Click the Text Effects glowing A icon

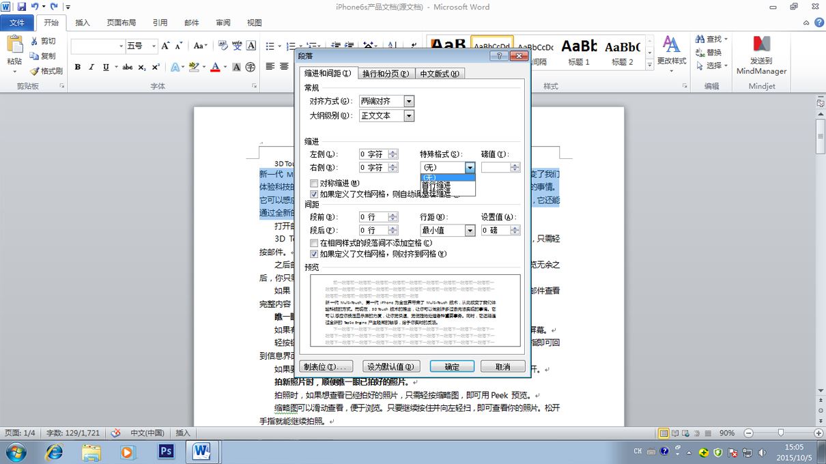click(x=175, y=67)
